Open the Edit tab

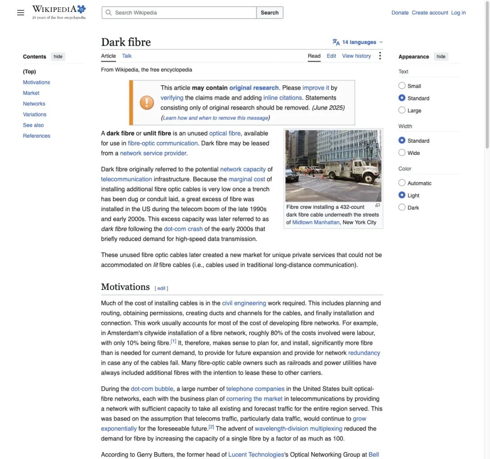click(x=331, y=56)
